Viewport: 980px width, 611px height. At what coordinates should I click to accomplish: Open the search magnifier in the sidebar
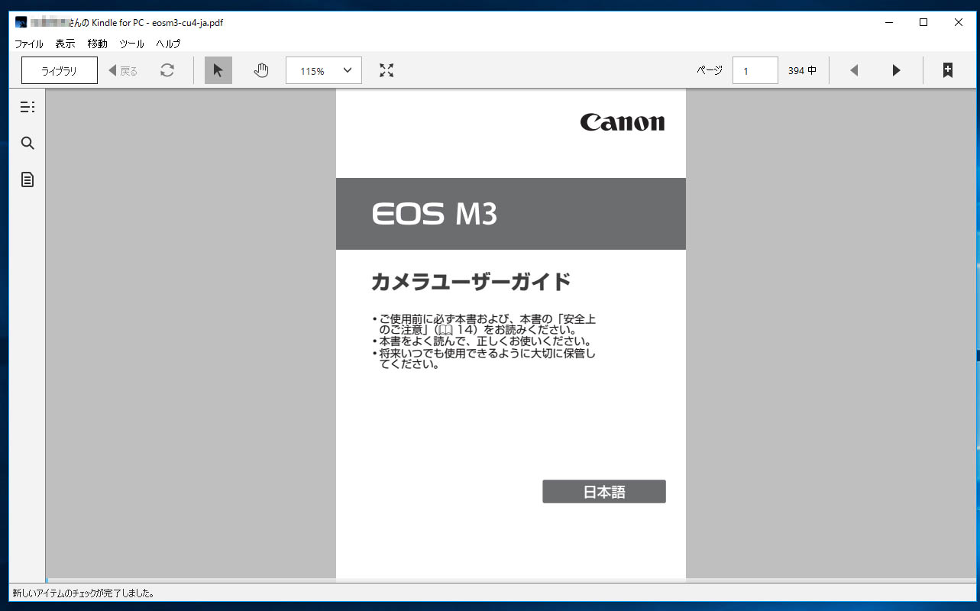27,144
